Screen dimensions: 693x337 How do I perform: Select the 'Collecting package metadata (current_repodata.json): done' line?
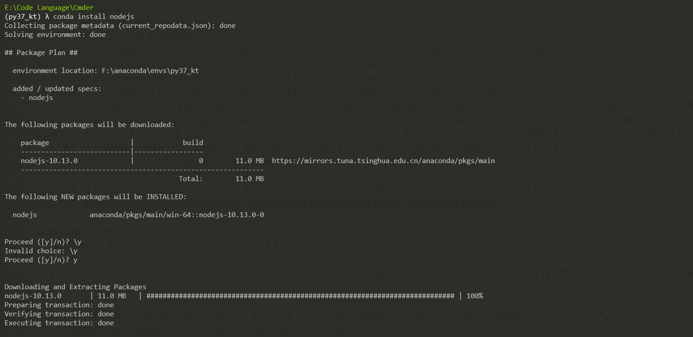(120, 26)
